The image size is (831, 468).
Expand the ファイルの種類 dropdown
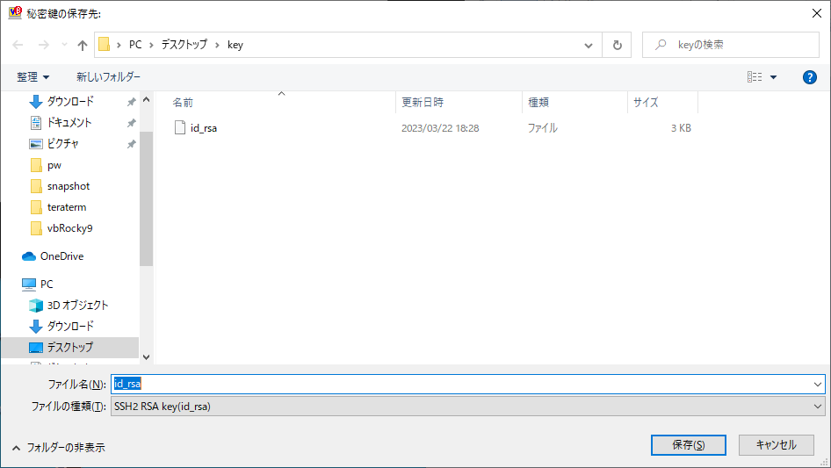(x=467, y=407)
